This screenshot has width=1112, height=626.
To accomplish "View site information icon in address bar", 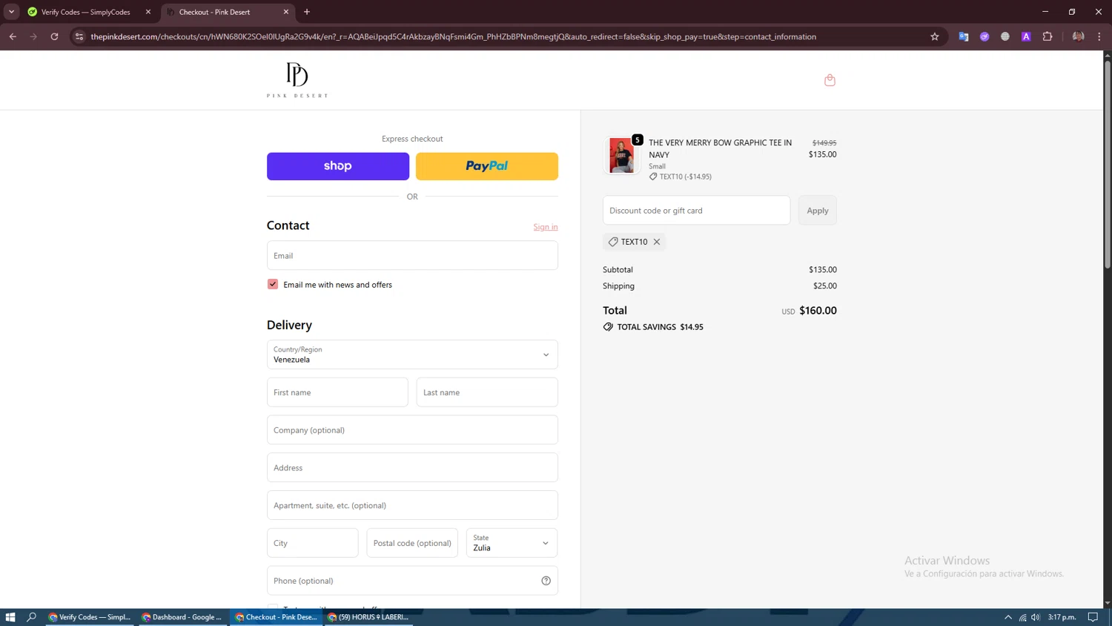I will point(79,36).
